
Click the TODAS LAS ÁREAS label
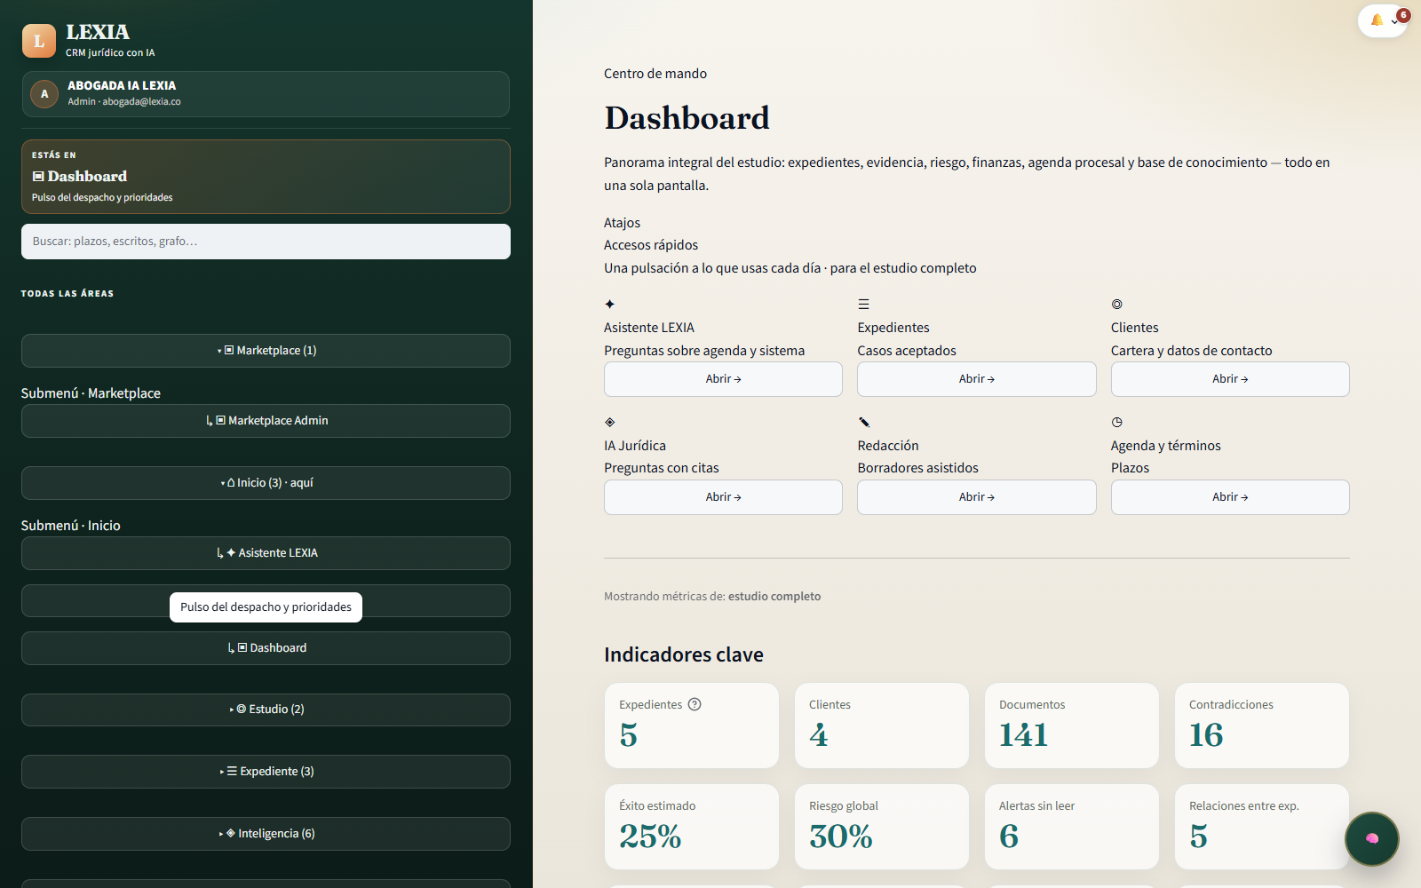pos(67,294)
